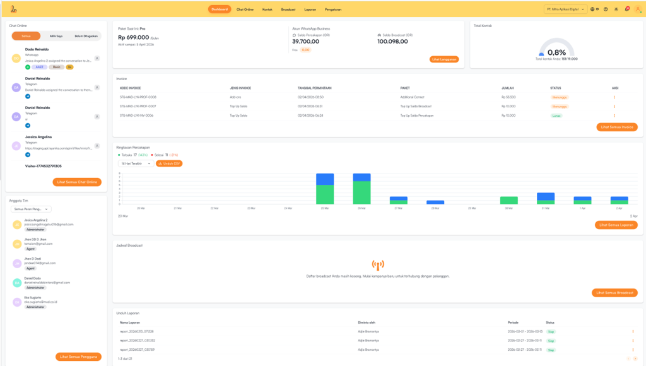The image size is (646, 366).
Task: Click assign agent icon on Dodo Reinaldo chat
Action: [x=97, y=58]
